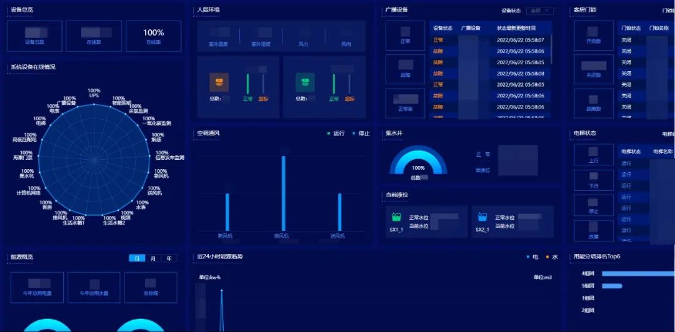Viewport: 675px width, 332px height.
Task: Toggle the 电 series legend in energy trend
Action: [x=532, y=257]
